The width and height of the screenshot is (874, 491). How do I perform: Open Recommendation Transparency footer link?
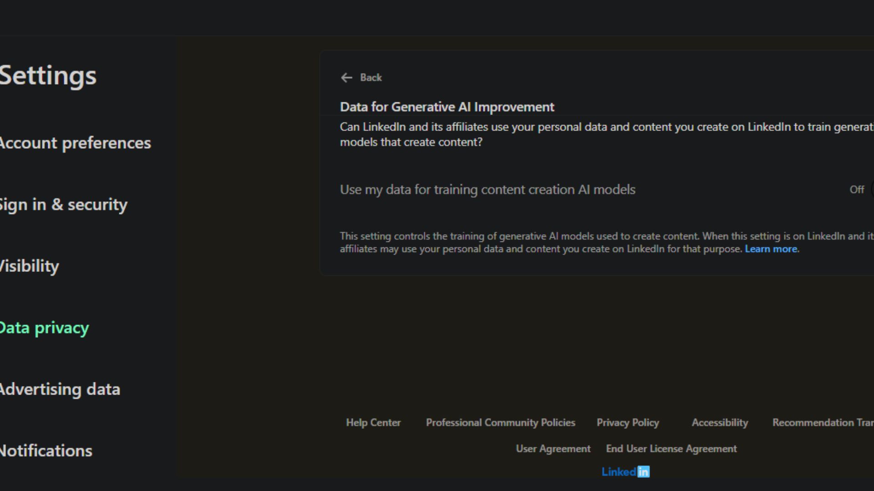pyautogui.click(x=823, y=423)
